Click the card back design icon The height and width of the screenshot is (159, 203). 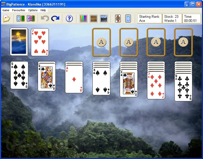click(128, 19)
